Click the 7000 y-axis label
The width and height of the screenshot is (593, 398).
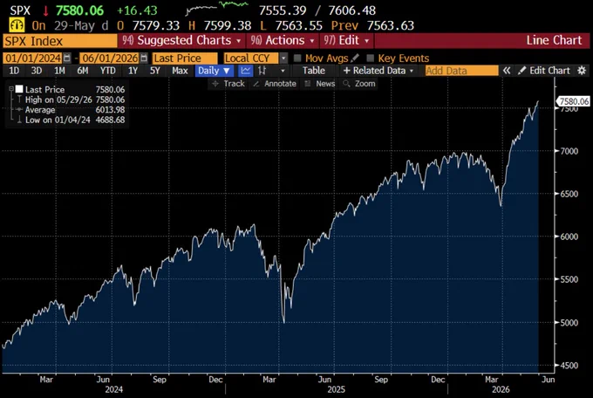[569, 151]
